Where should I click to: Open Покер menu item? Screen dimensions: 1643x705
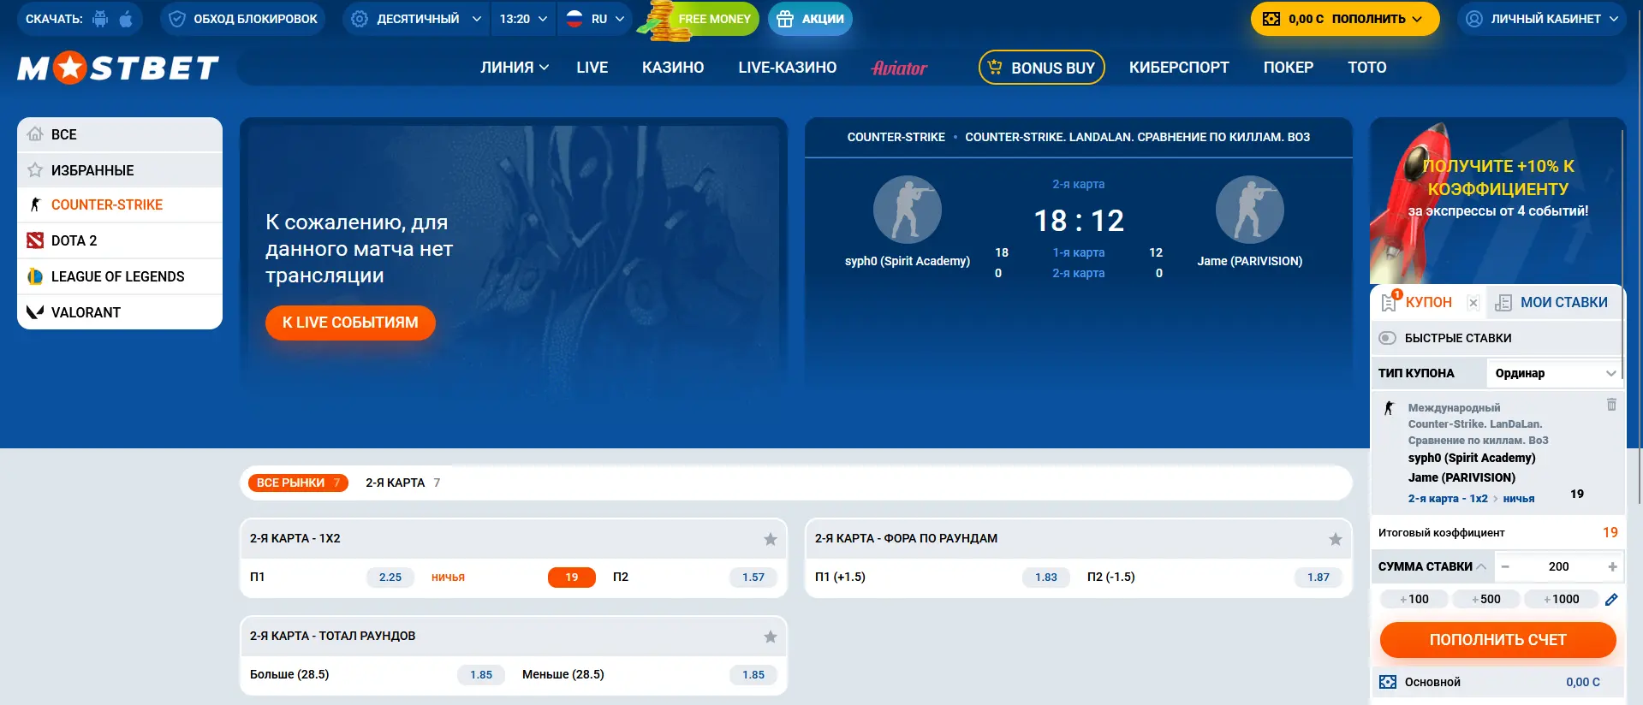click(x=1289, y=68)
